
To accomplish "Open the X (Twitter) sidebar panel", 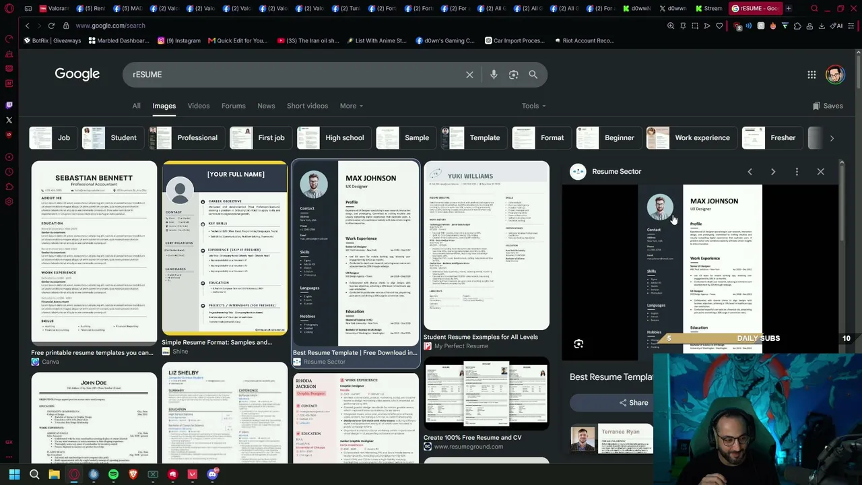I will (9, 120).
